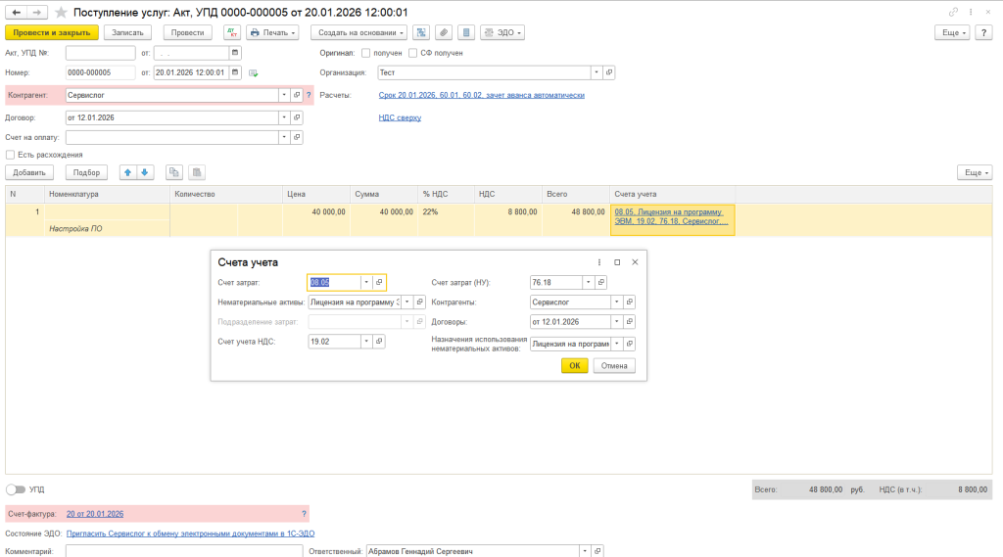Screen dimensions: 1003x557
Task: Enable the Есть расхождения checkbox
Action: (x=10, y=155)
